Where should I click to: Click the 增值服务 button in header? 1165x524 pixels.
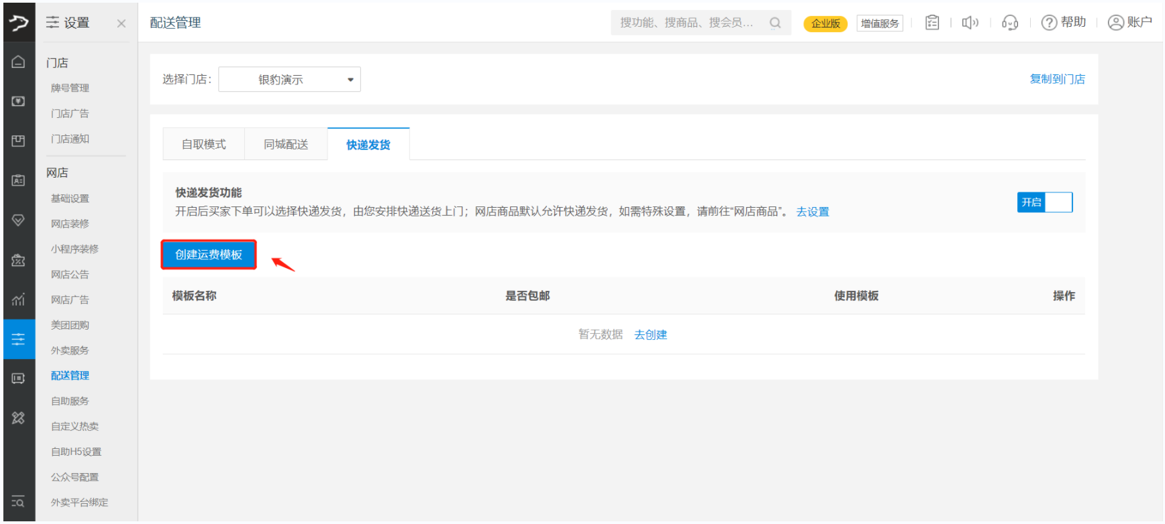point(879,23)
